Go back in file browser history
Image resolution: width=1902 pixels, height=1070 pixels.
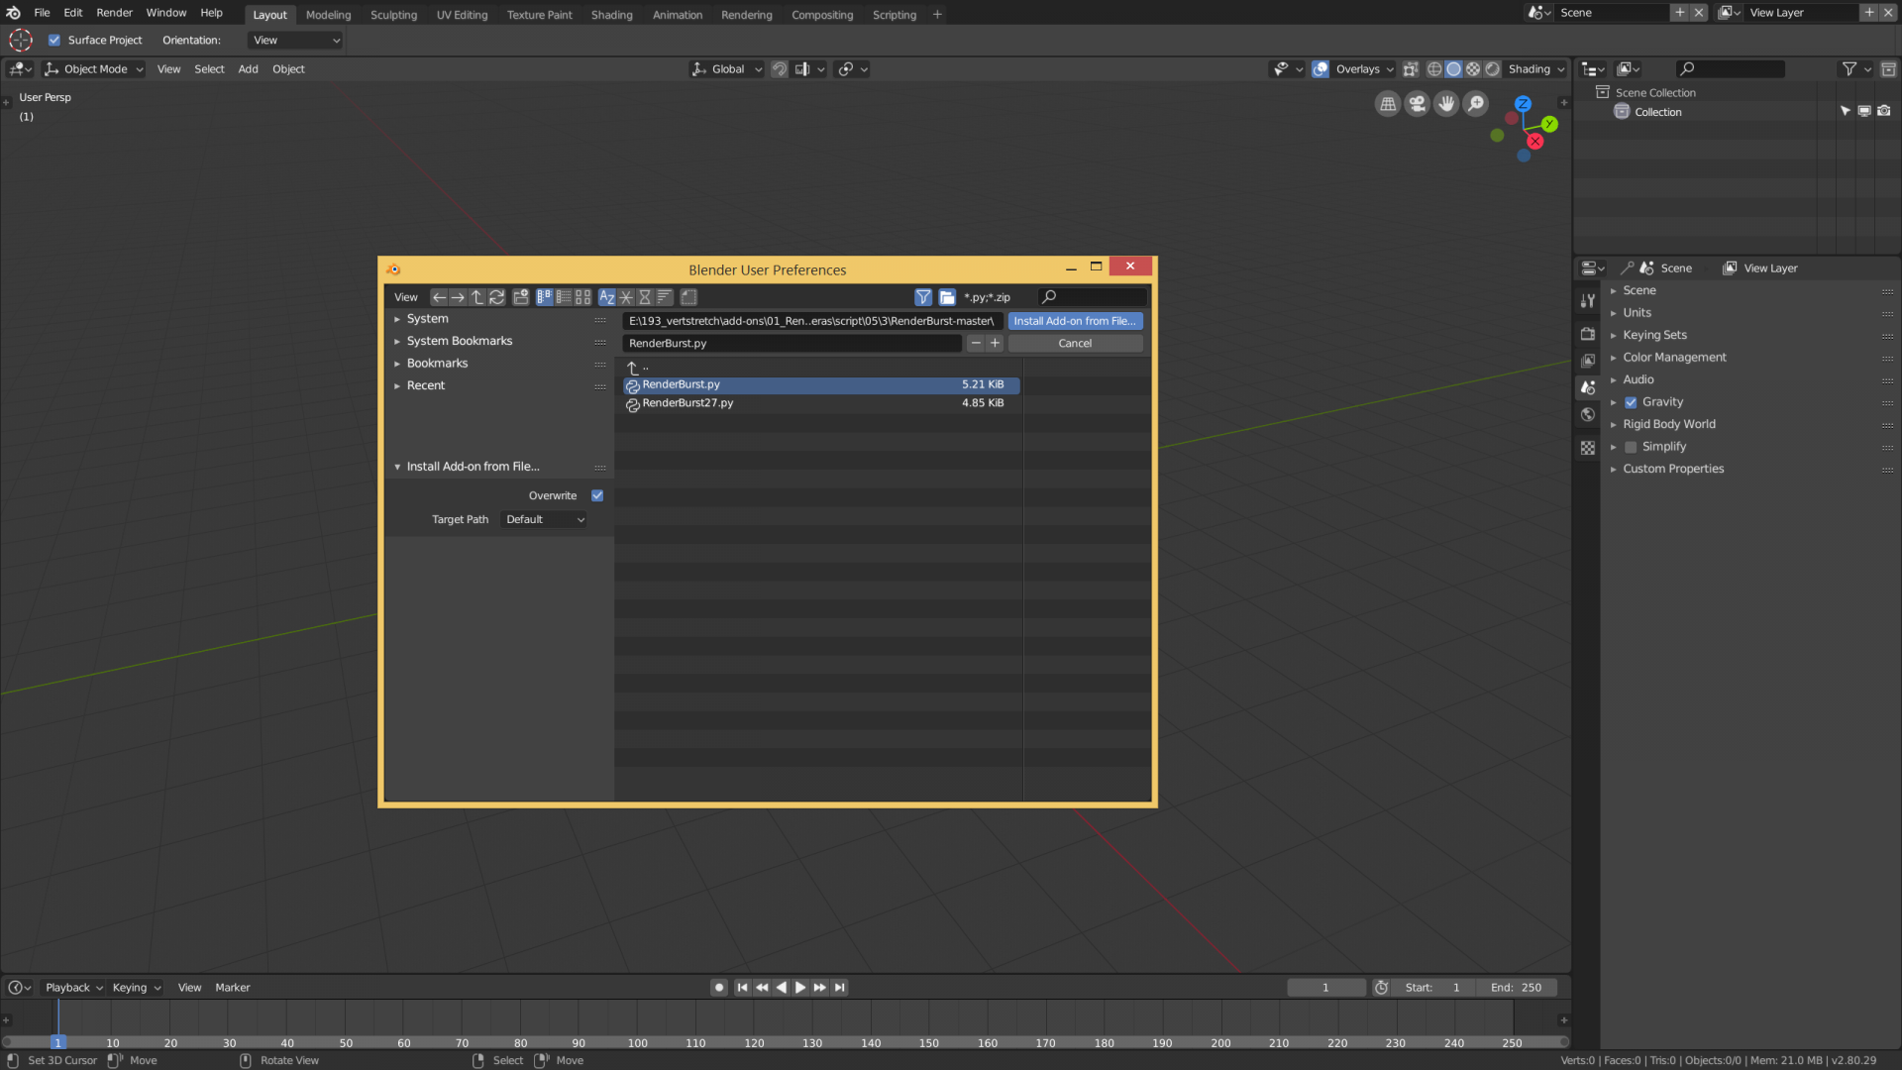coord(439,297)
